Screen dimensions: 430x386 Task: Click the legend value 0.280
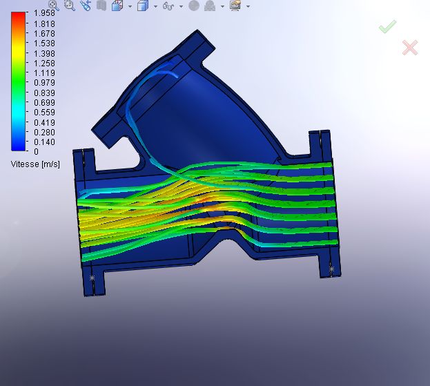point(44,132)
